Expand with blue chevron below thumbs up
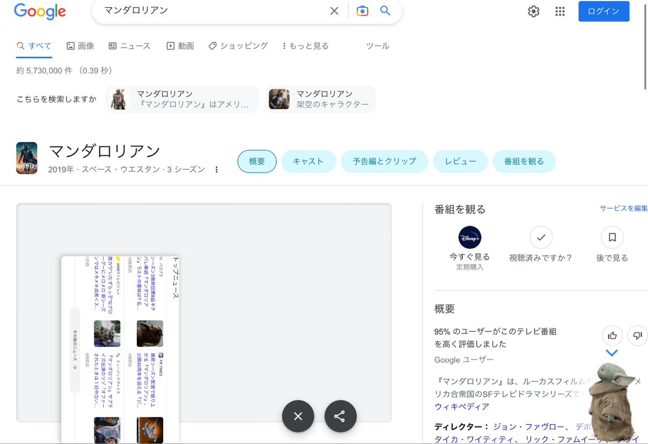The height and width of the screenshot is (444, 648). (612, 353)
